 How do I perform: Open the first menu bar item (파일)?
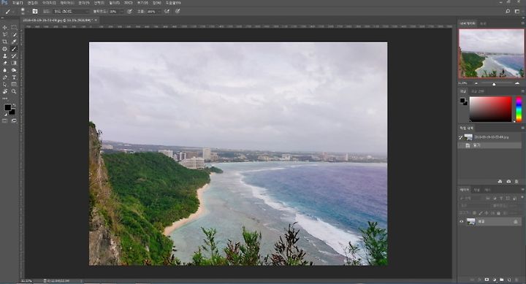[x=18, y=3]
